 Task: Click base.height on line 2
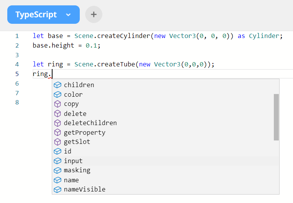[x=53, y=45]
